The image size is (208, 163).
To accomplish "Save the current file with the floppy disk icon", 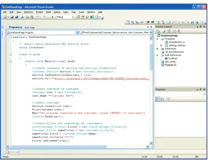I will 12,17.
